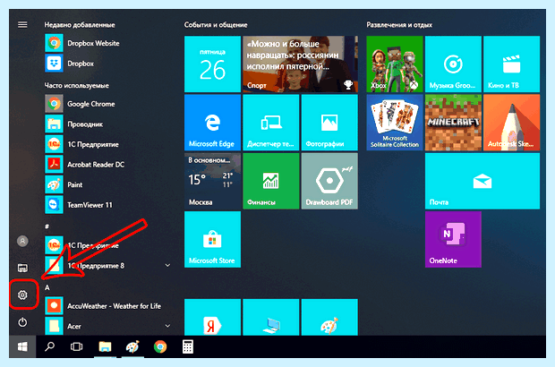Viewport: 555px width, 367px height.
Task: Open the Музыка Groove tile
Action: point(453,64)
